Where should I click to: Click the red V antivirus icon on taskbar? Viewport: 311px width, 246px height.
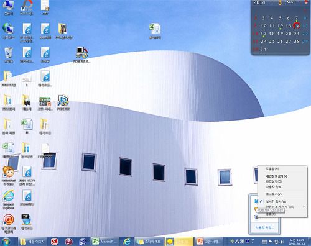[54, 241]
